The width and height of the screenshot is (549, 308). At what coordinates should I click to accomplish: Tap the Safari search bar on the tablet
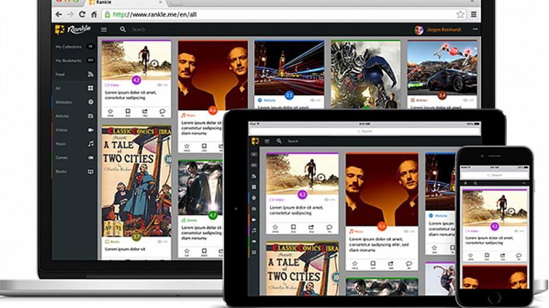pos(364,131)
